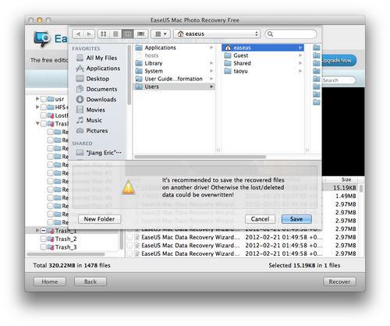This screenshot has width=390, height=326.
Task: Go forward in save dialog navigation
Action: 89,34
